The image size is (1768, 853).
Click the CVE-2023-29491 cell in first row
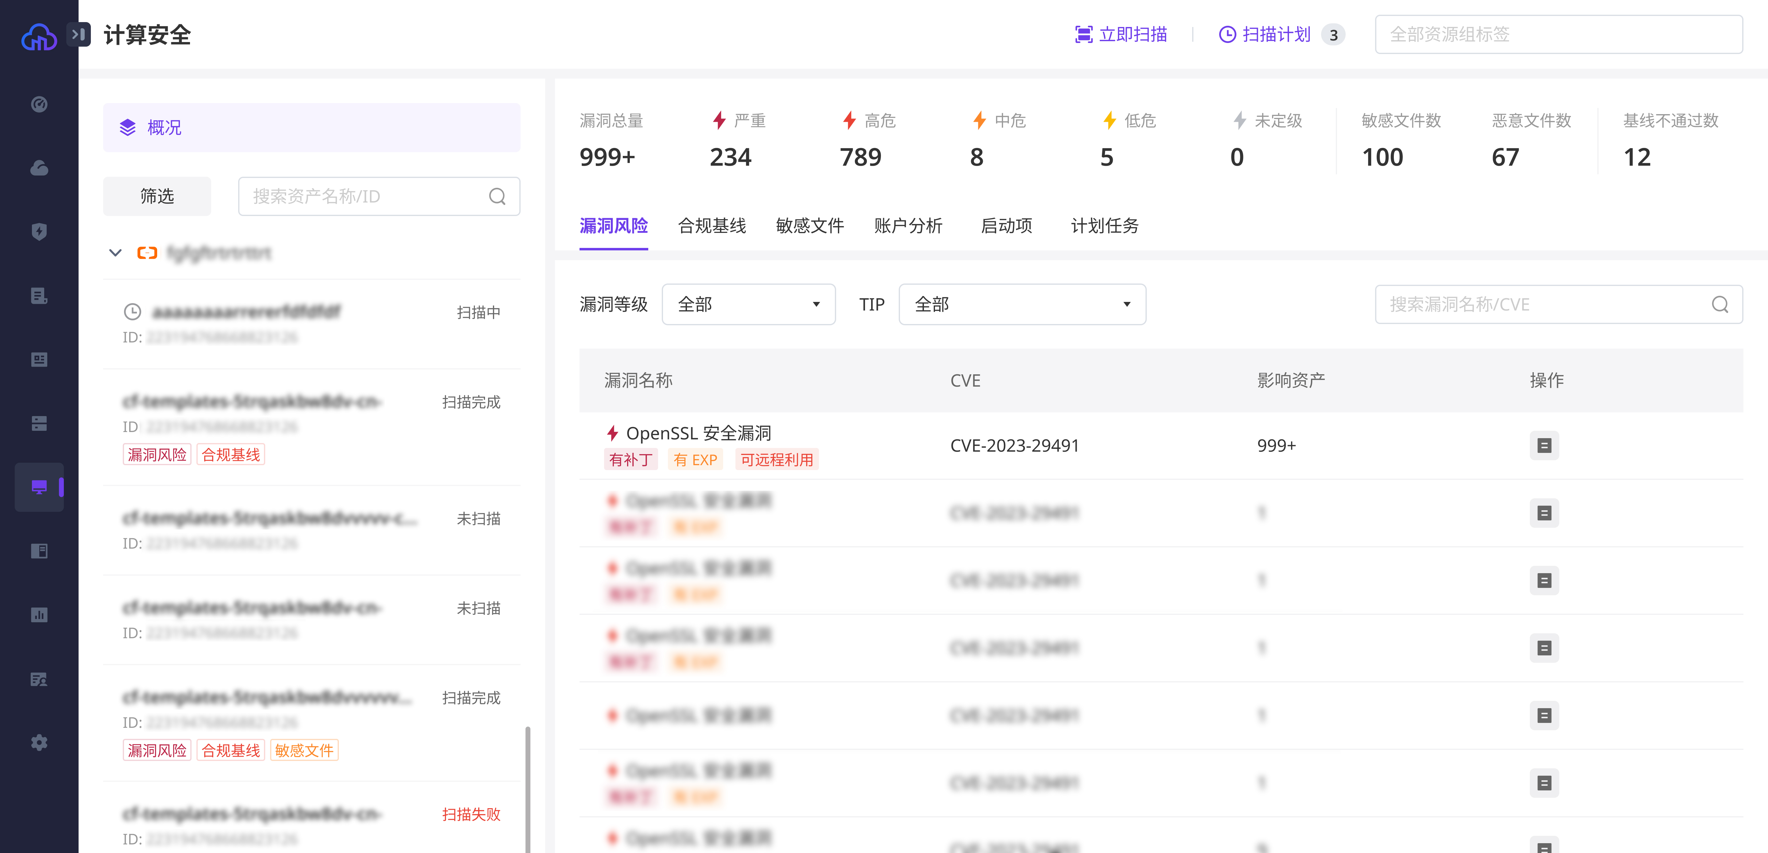coord(1014,446)
